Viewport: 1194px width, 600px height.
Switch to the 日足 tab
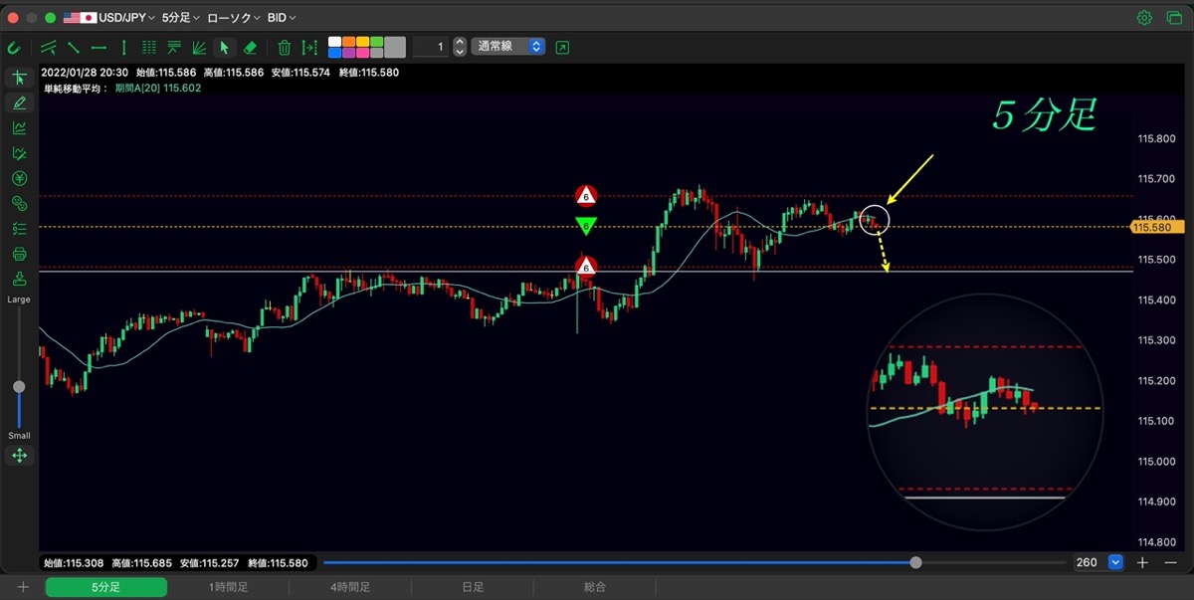click(473, 587)
